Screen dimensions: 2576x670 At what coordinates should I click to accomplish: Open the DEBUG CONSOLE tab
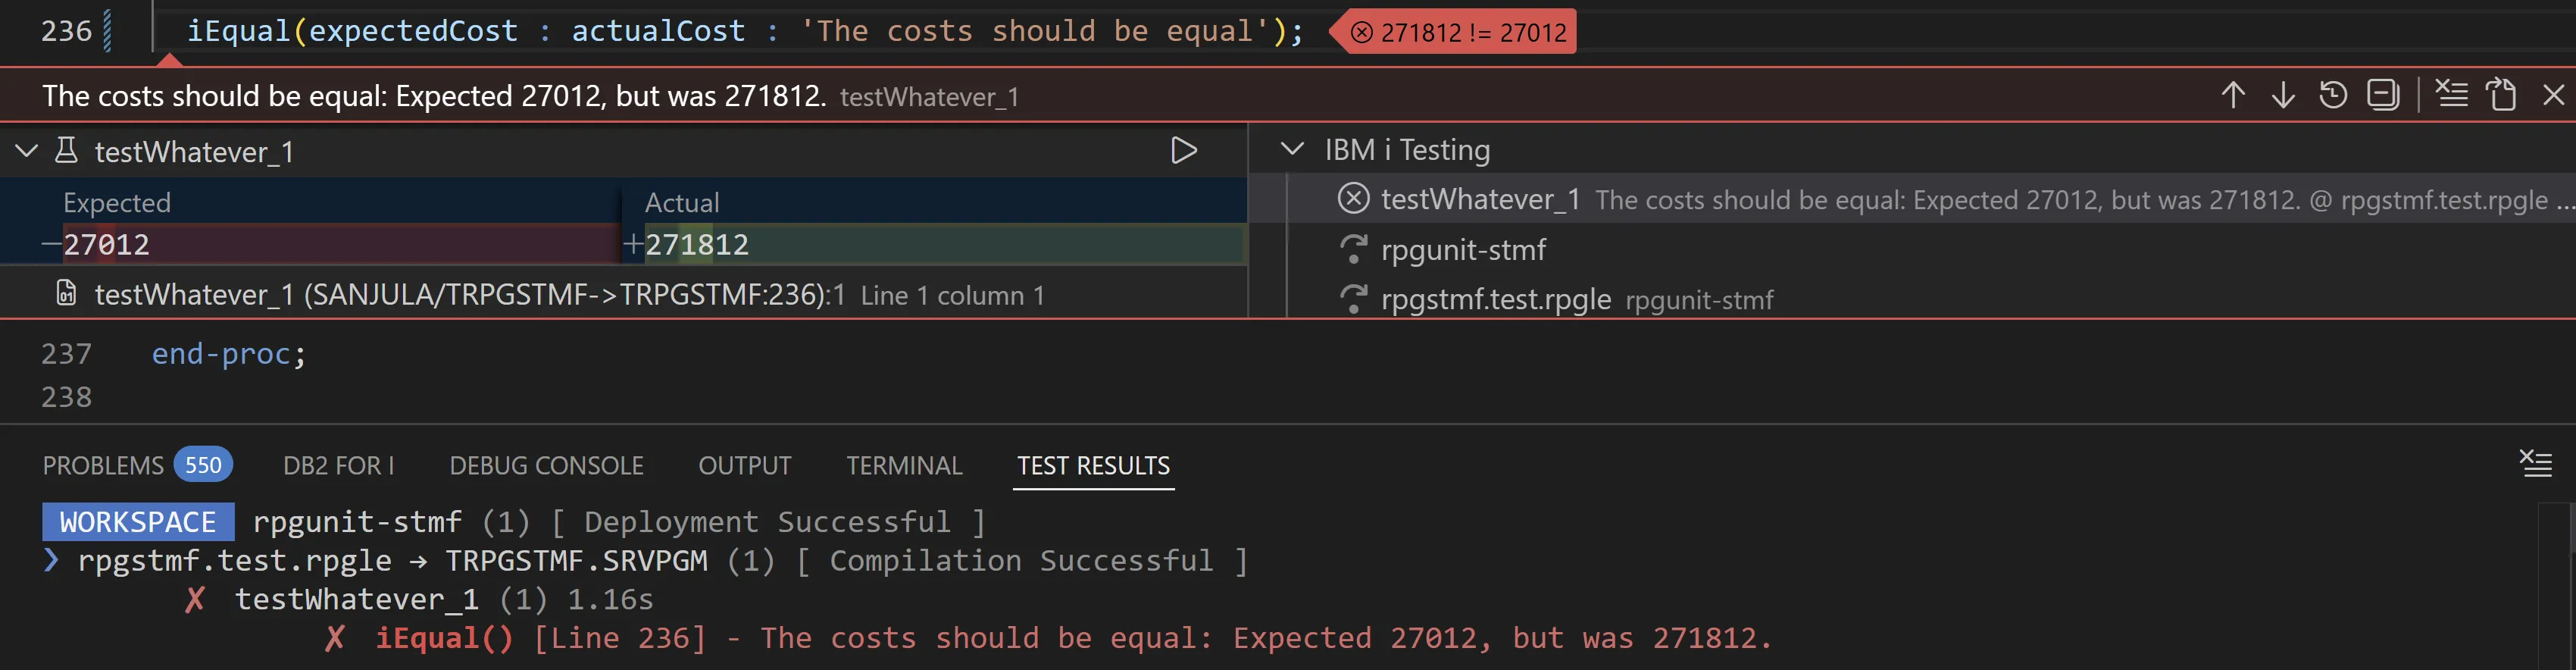tap(546, 466)
